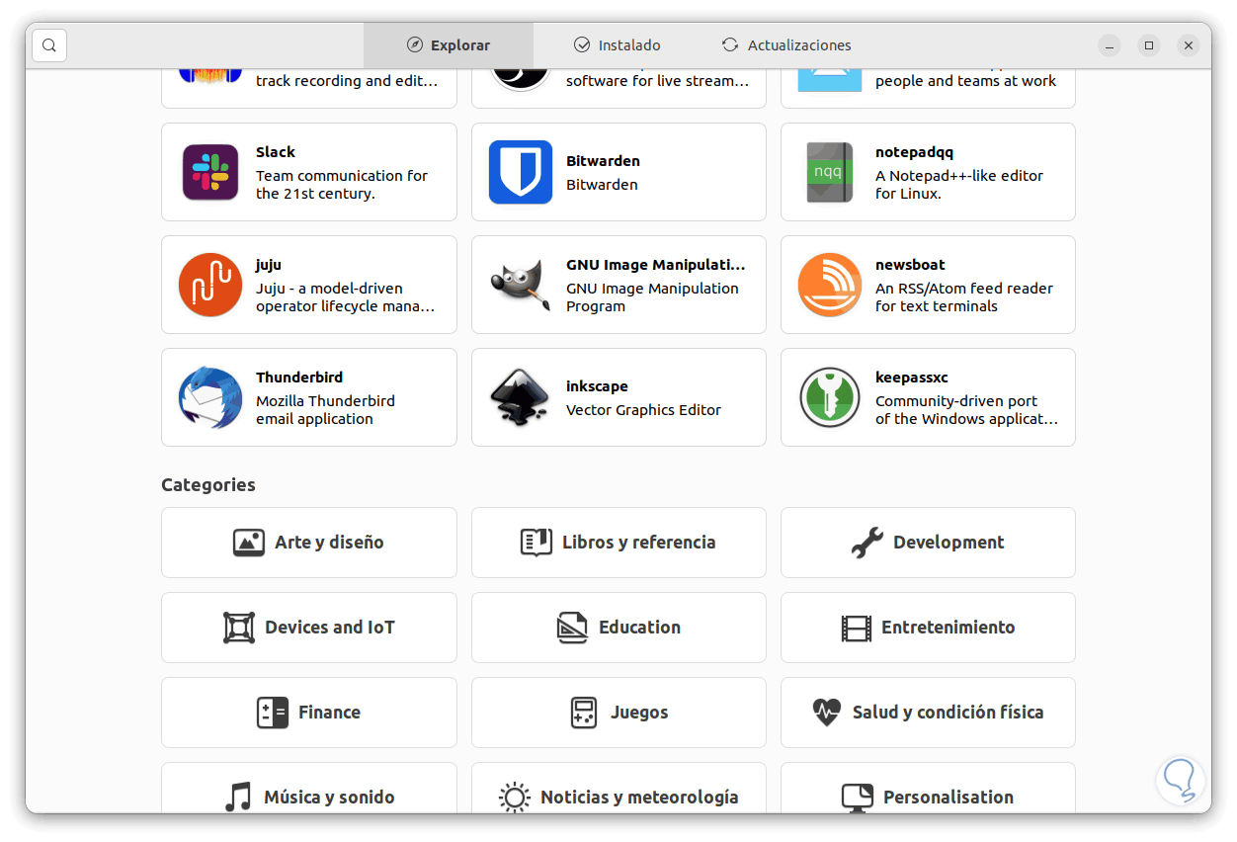
Task: Click the Finance calculator icon
Action: click(273, 713)
